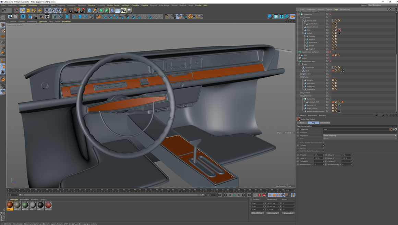Click the Offset U input field
Image resolution: width=398 pixels, height=225 pixels.
(x=318, y=155)
